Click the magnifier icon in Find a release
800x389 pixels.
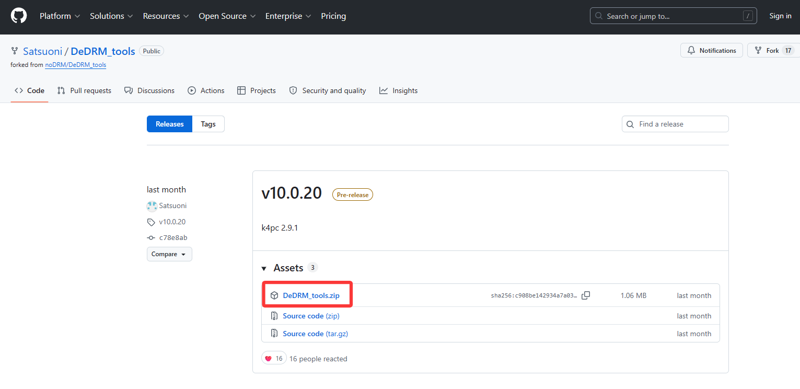[x=630, y=124]
